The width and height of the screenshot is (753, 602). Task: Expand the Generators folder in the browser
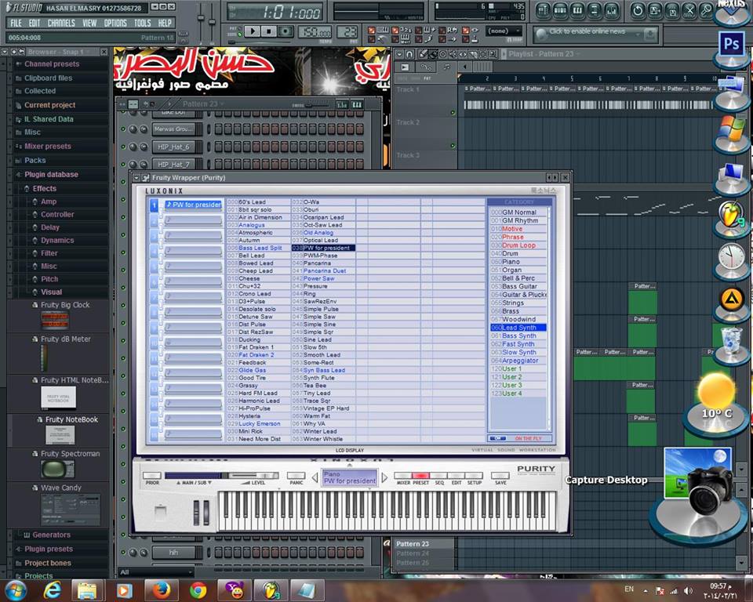coord(52,535)
